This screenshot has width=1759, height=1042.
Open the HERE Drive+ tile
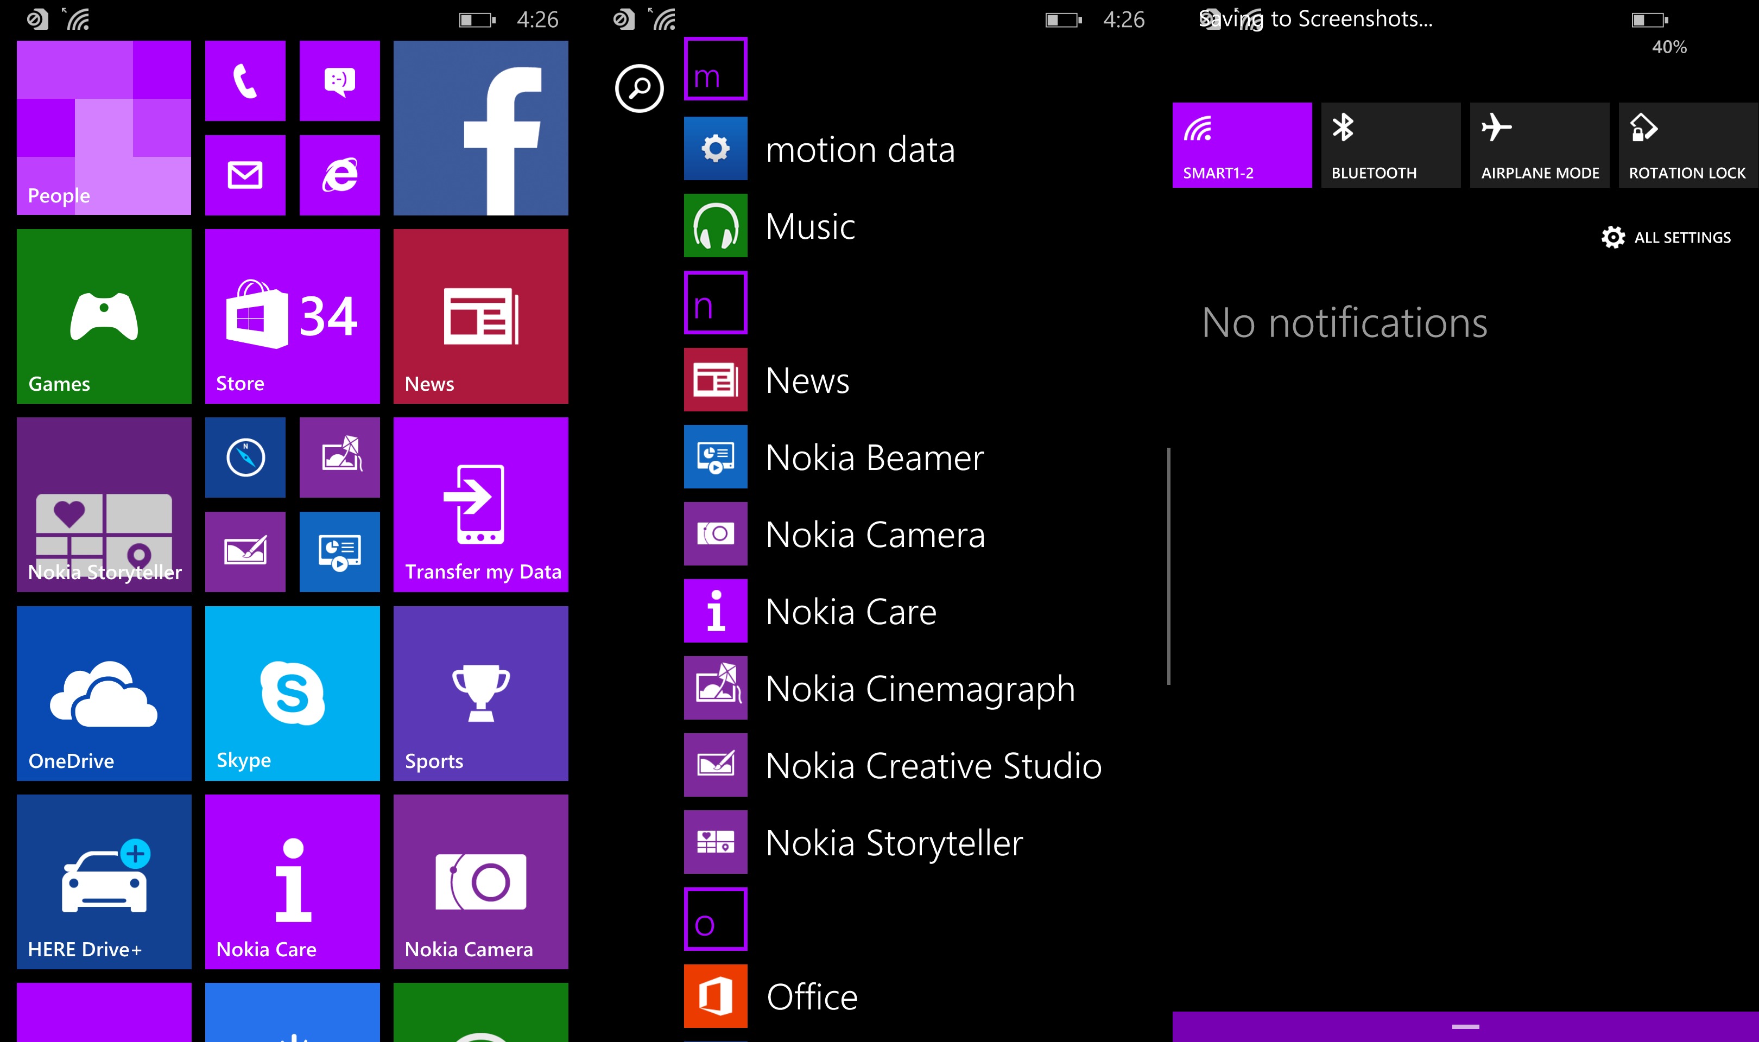[104, 882]
